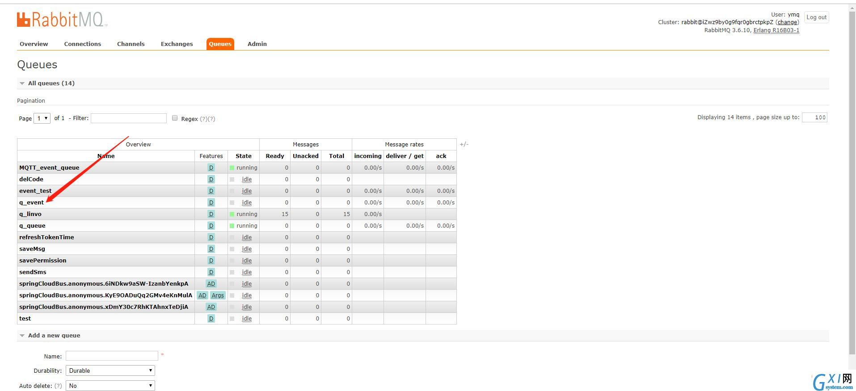Open springCloudBus.anonymous.xDmY30c7RhKTAhnxTeDjiA queue
This screenshot has height=391, width=856.
tap(104, 307)
